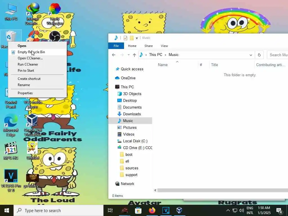Switch to VirtualBox in the taskbar
The height and width of the screenshot is (216, 288).
[x=179, y=210]
